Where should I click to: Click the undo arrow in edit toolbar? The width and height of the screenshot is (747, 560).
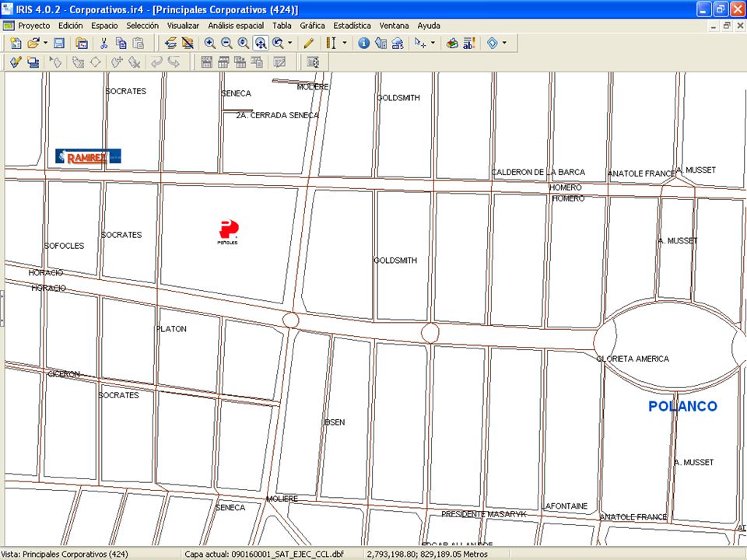[x=156, y=62]
